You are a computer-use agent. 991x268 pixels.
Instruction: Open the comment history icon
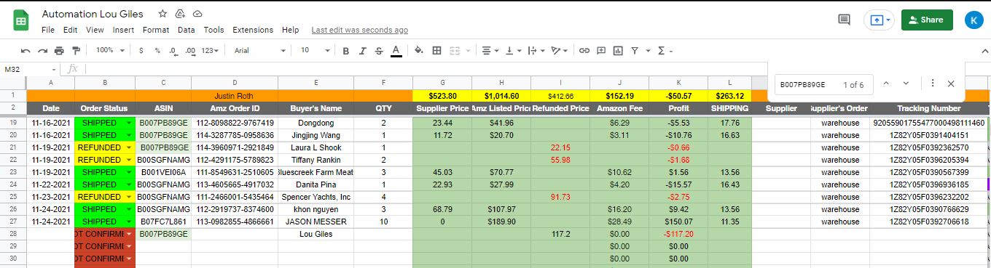pos(844,20)
